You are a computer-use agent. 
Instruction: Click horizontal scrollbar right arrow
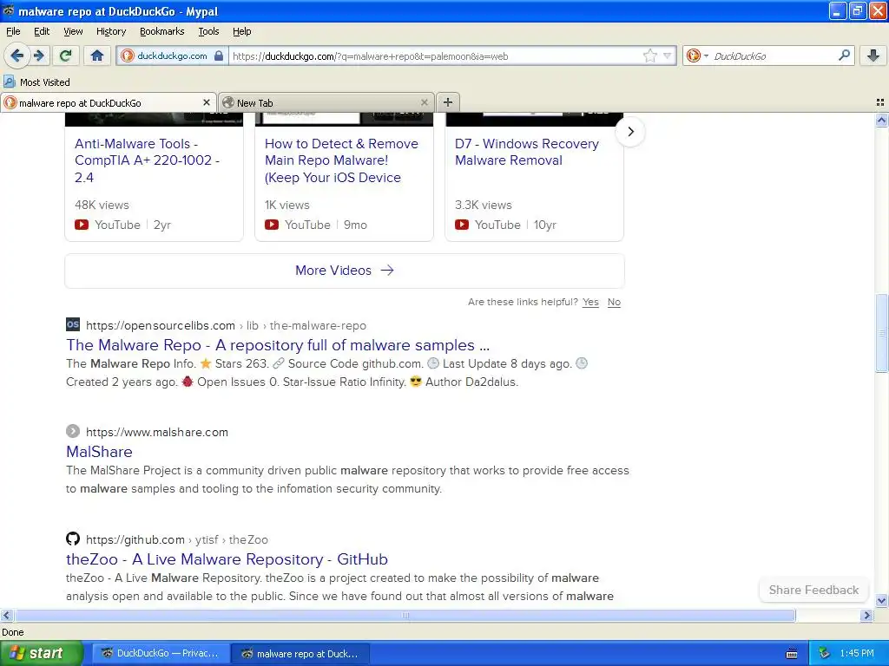pos(866,615)
